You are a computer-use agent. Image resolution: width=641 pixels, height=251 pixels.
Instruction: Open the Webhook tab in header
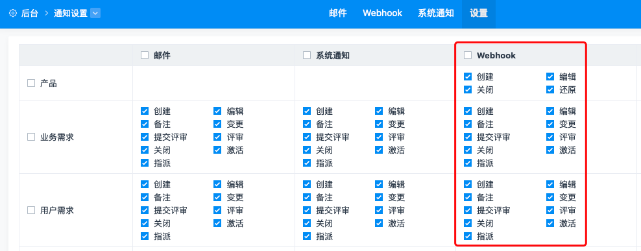pos(382,13)
